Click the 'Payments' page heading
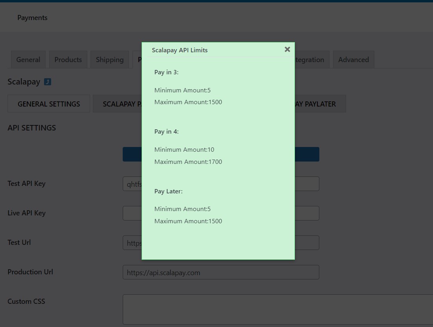Image resolution: width=433 pixels, height=327 pixels. (x=32, y=18)
